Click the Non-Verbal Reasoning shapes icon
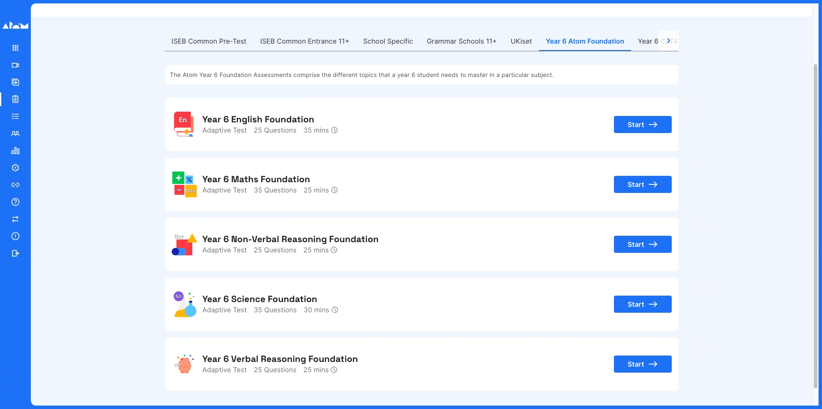 [x=184, y=244]
